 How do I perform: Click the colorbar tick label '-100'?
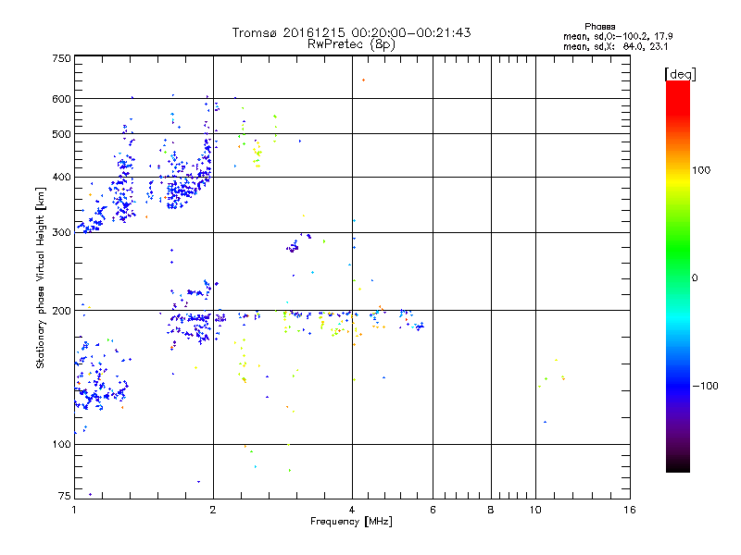pos(705,386)
